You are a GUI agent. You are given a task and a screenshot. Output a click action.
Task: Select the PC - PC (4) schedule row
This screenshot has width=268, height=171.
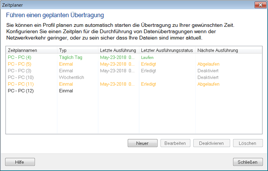click(20, 57)
